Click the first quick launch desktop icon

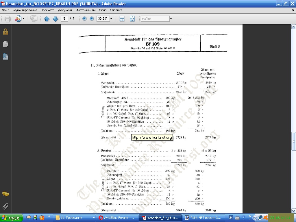(x=29, y=217)
